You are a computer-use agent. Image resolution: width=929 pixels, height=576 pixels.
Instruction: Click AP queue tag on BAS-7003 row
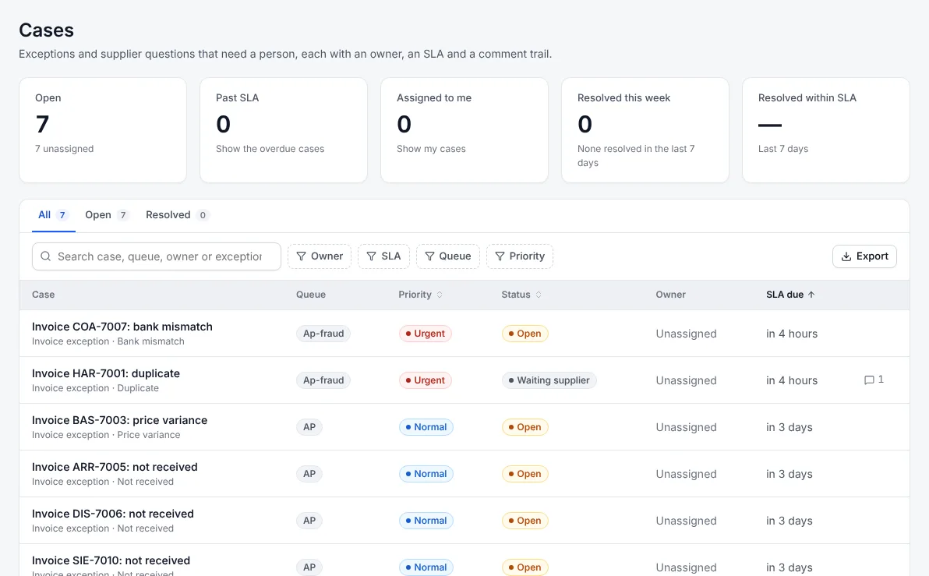click(309, 427)
